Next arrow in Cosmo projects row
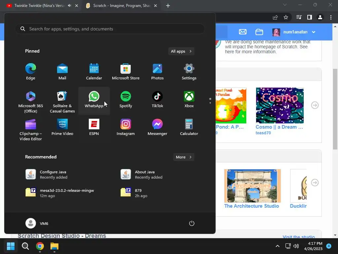The width and height of the screenshot is (338, 254). (315, 105)
